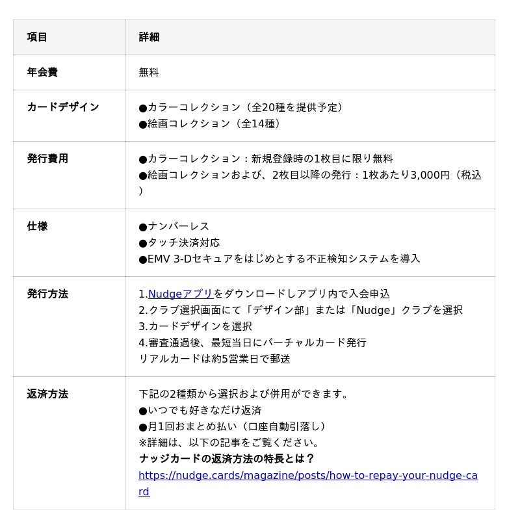Screen dimensions: 520x529
Task: Open the how-to-repay-your-nudge-card URL link
Action: [307, 476]
